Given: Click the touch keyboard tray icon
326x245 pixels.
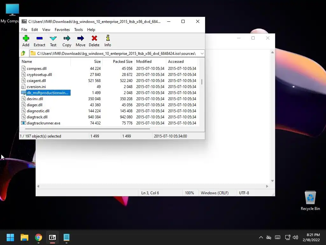Looking at the screenshot, I should 277,237.
